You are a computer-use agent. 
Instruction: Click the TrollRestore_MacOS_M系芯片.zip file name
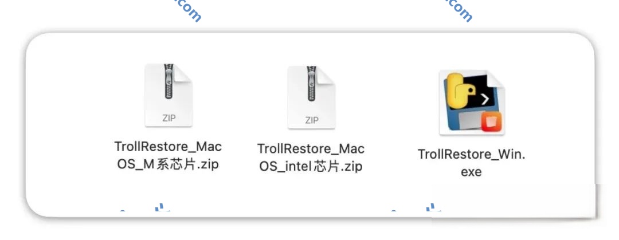pos(168,155)
